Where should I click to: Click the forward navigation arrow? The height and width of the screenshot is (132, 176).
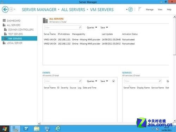coord(11,10)
